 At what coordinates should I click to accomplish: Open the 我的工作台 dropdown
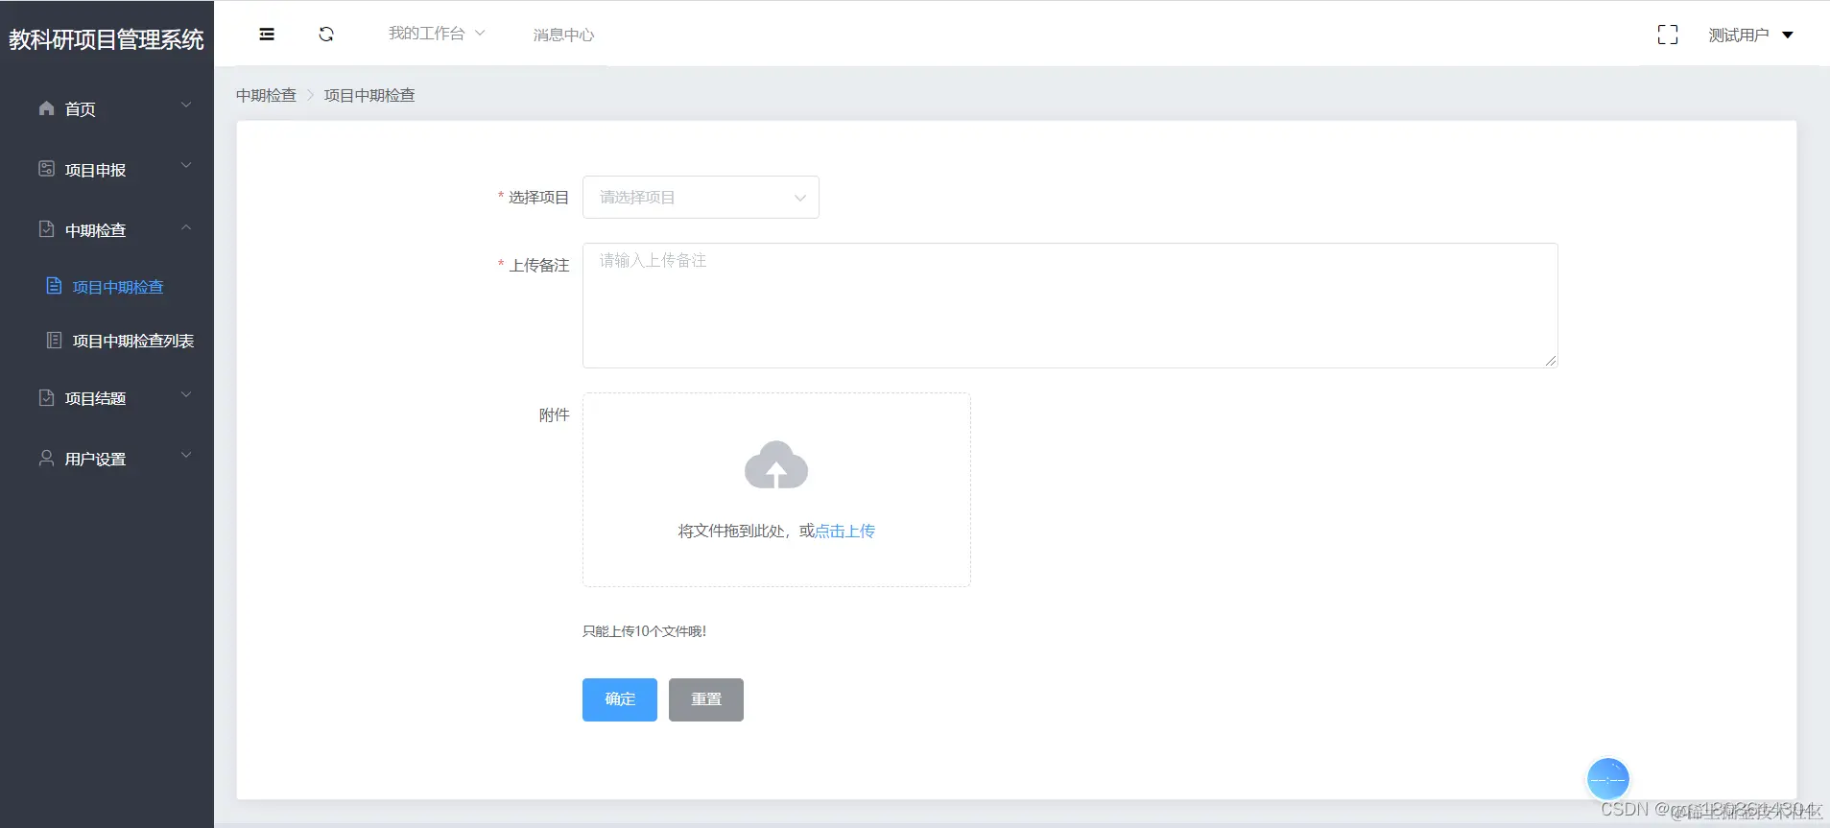click(437, 34)
